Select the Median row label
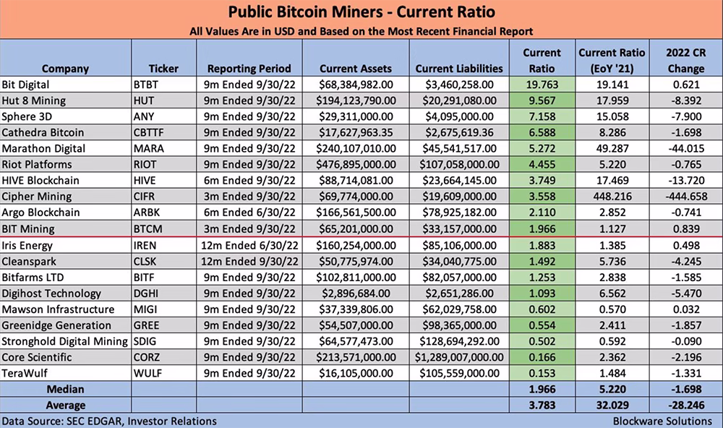The image size is (723, 428). pos(66,389)
